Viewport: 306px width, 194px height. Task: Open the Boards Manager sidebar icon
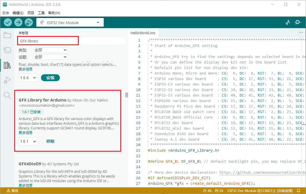click(7, 50)
